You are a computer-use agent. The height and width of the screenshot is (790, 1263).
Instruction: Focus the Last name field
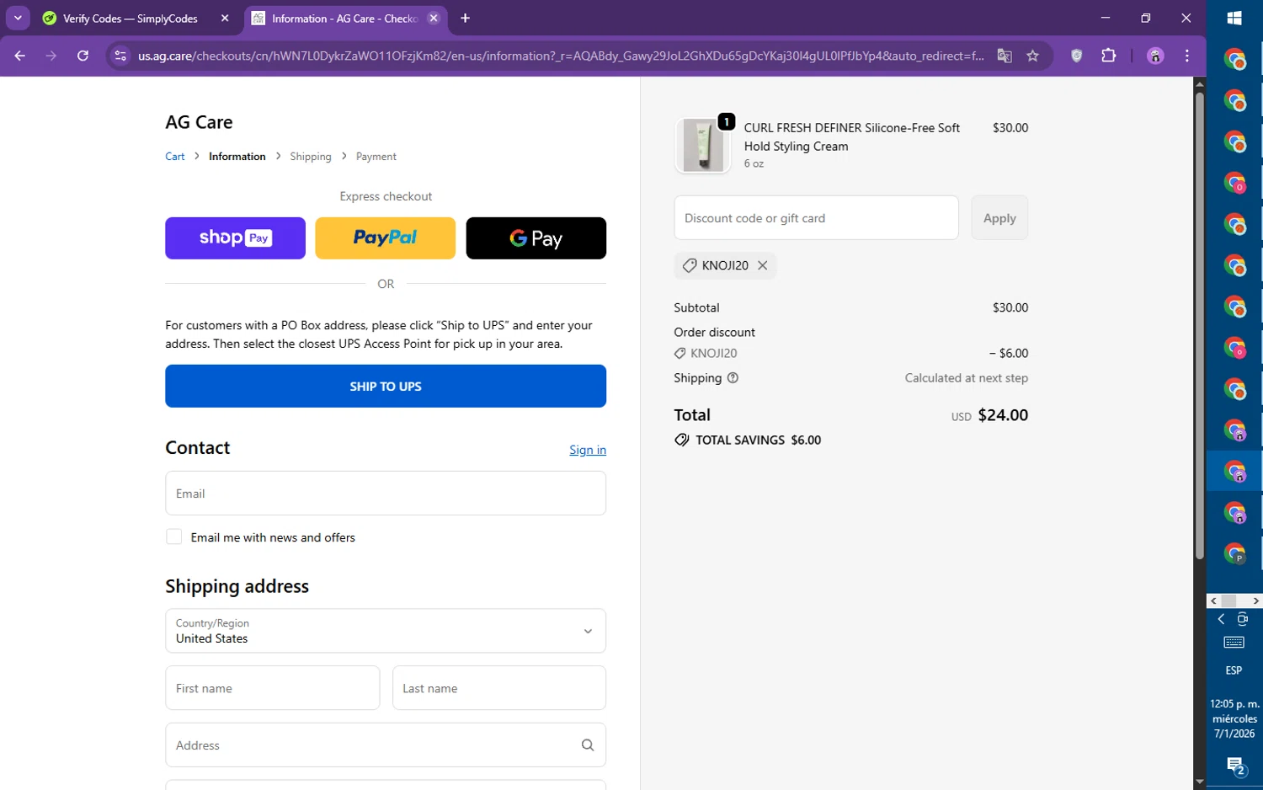tap(499, 688)
